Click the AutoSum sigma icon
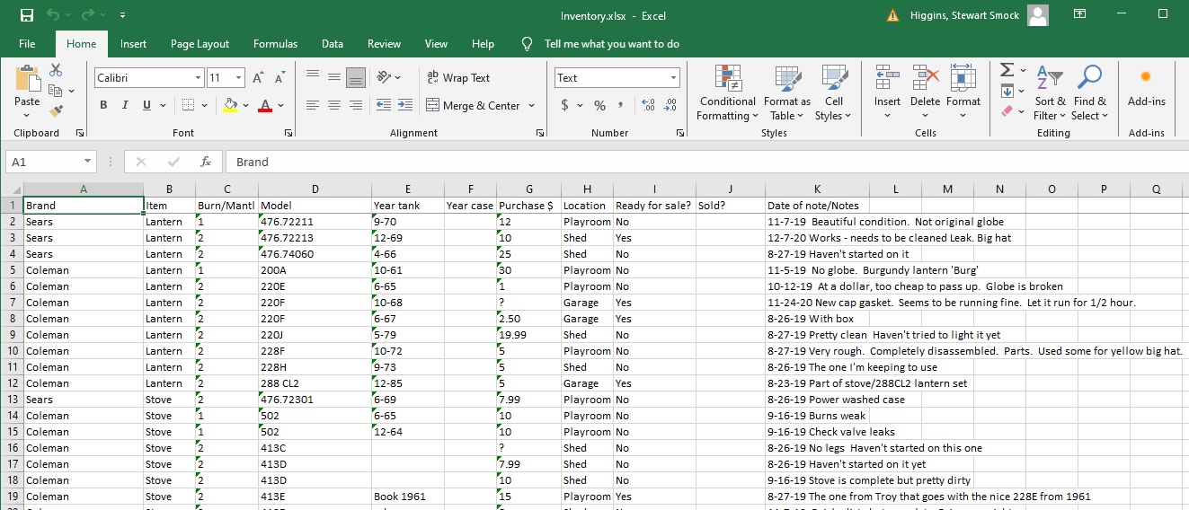Viewport: 1189px width, 510px height. pyautogui.click(x=1007, y=70)
